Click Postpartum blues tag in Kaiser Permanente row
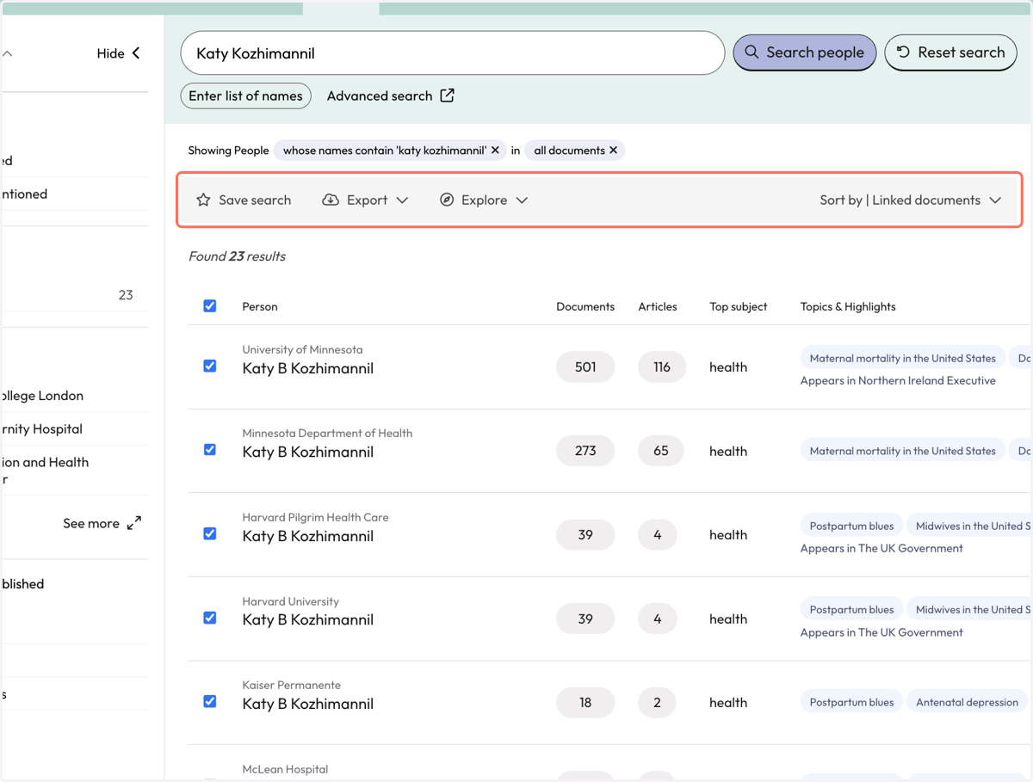 852,702
